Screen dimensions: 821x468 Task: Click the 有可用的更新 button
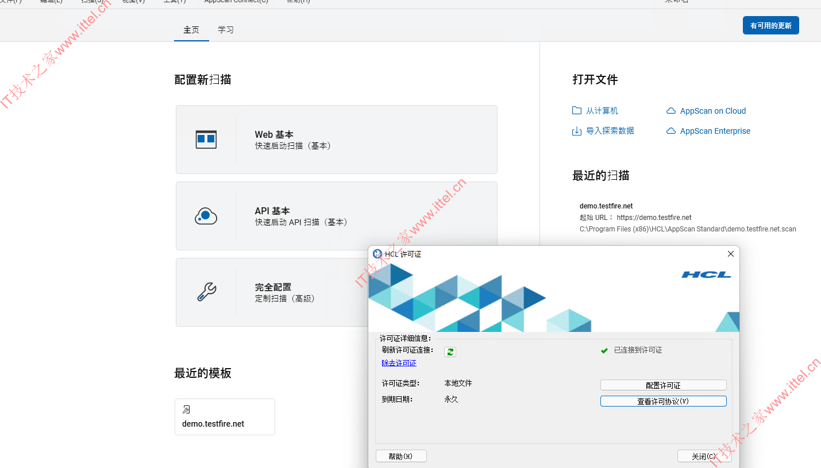point(771,26)
